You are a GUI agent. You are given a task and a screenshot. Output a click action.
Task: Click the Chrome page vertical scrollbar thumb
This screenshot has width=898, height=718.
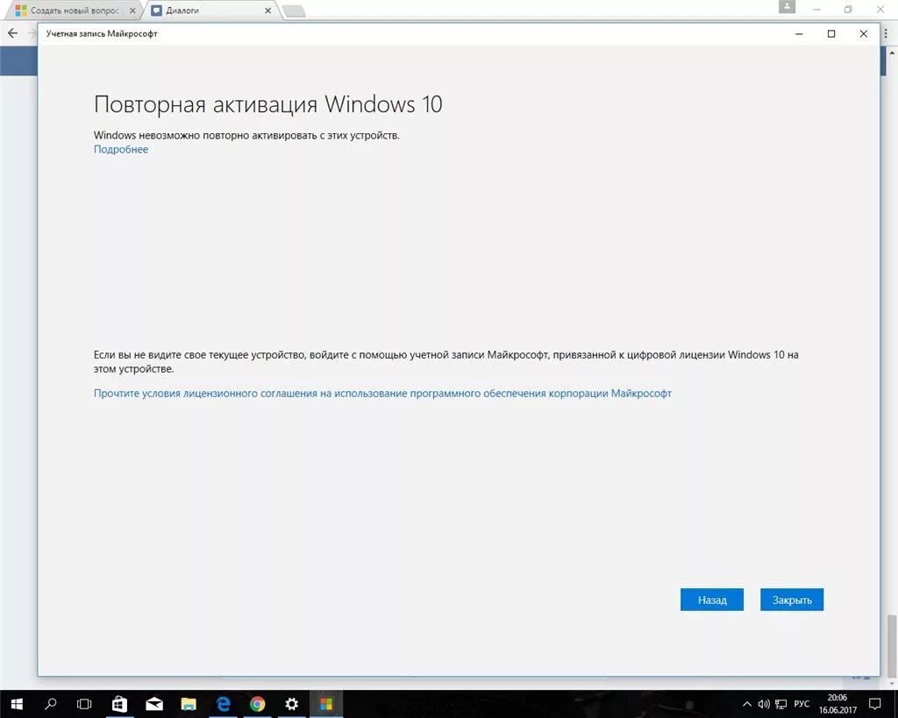pos(892,644)
